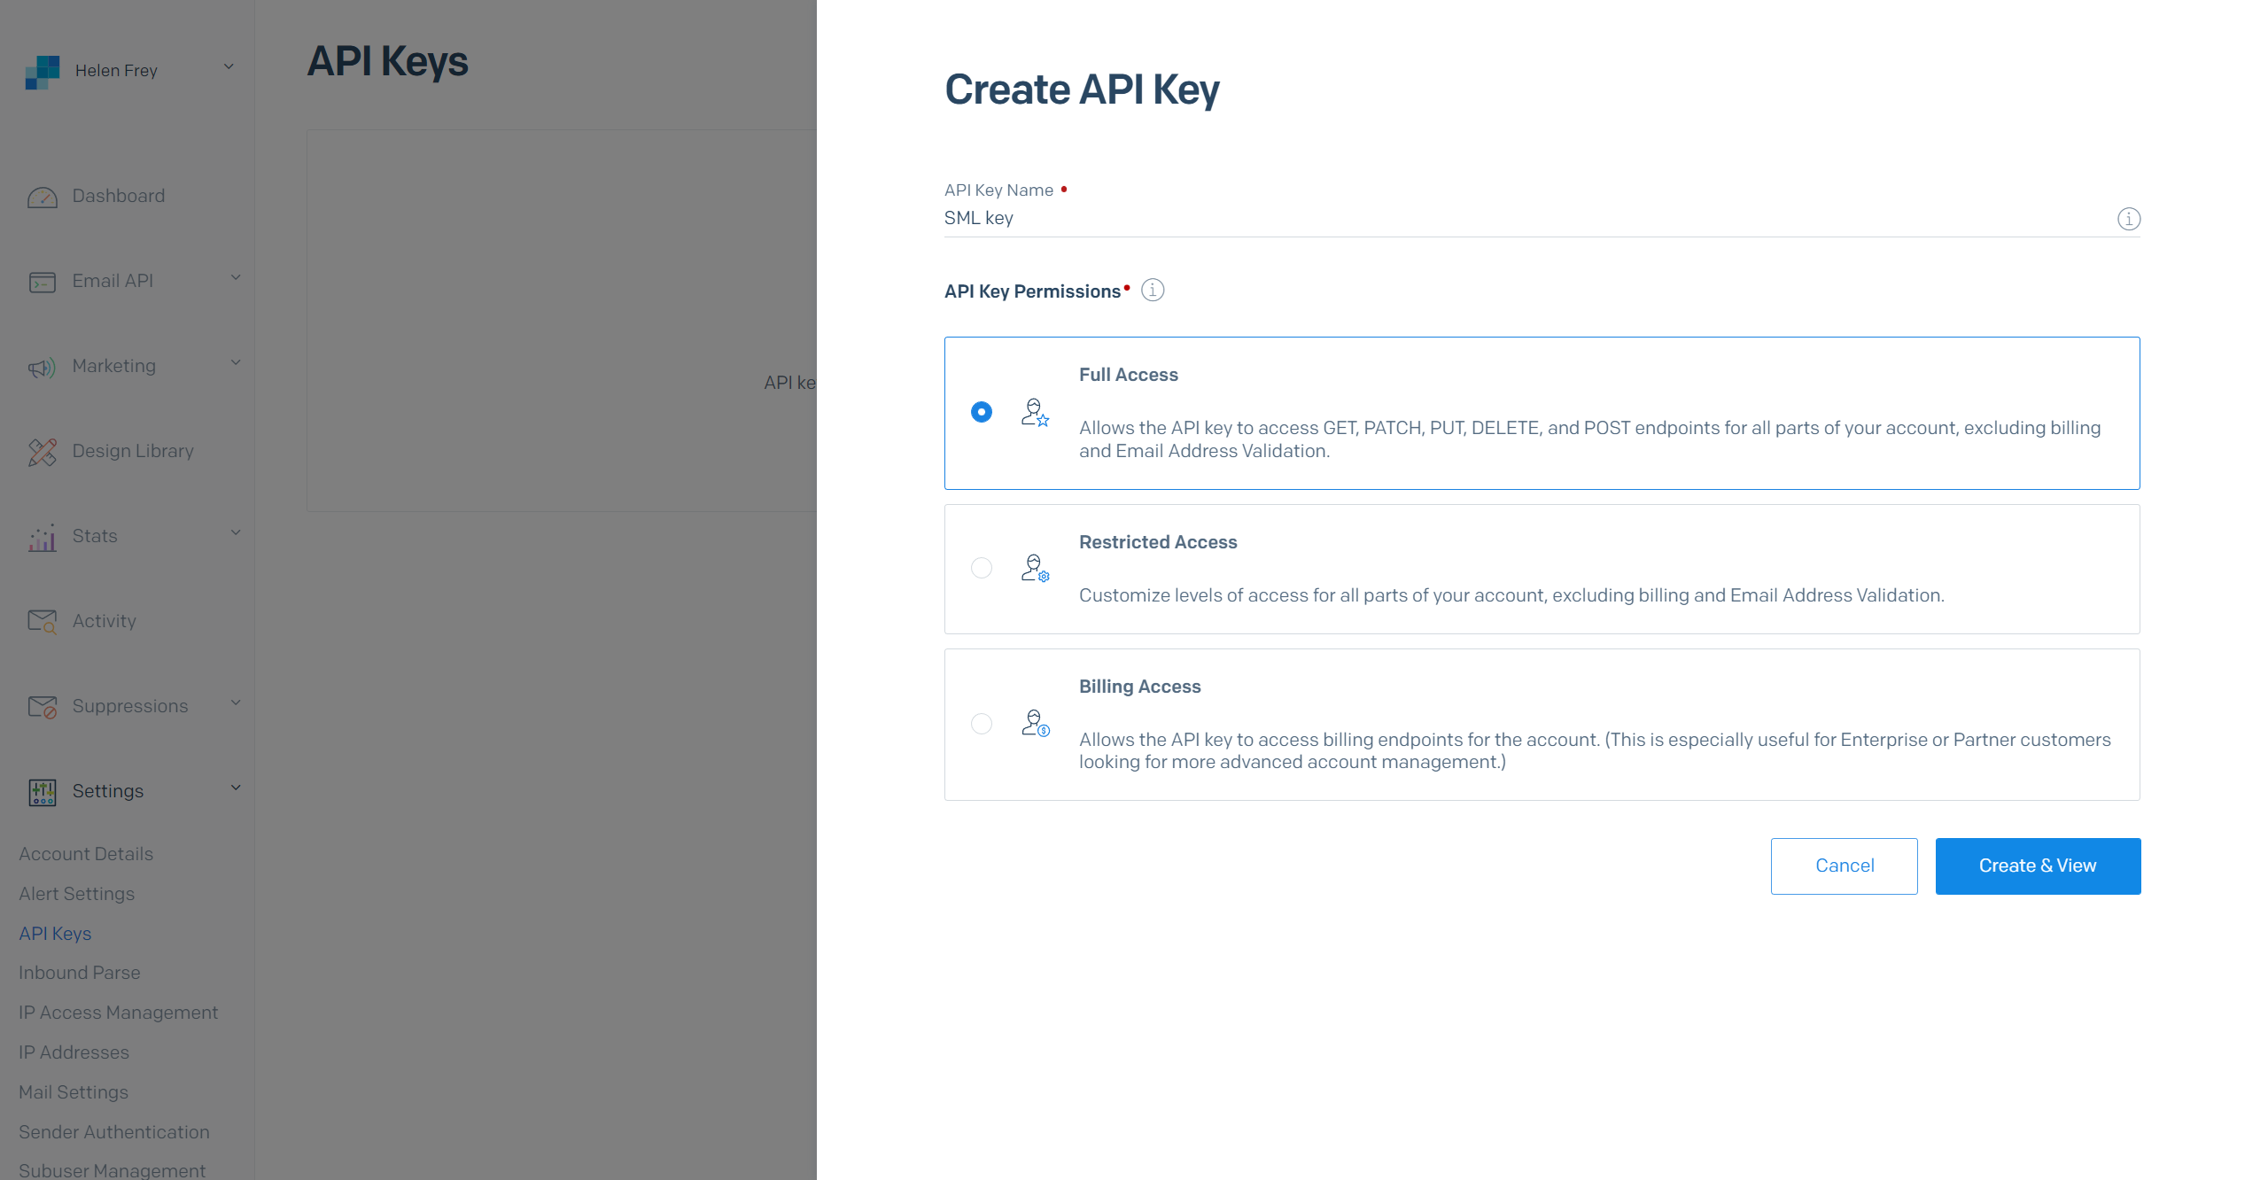Click the Suppressions sidebar icon
Image resolution: width=2268 pixels, height=1180 pixels.
(42, 706)
